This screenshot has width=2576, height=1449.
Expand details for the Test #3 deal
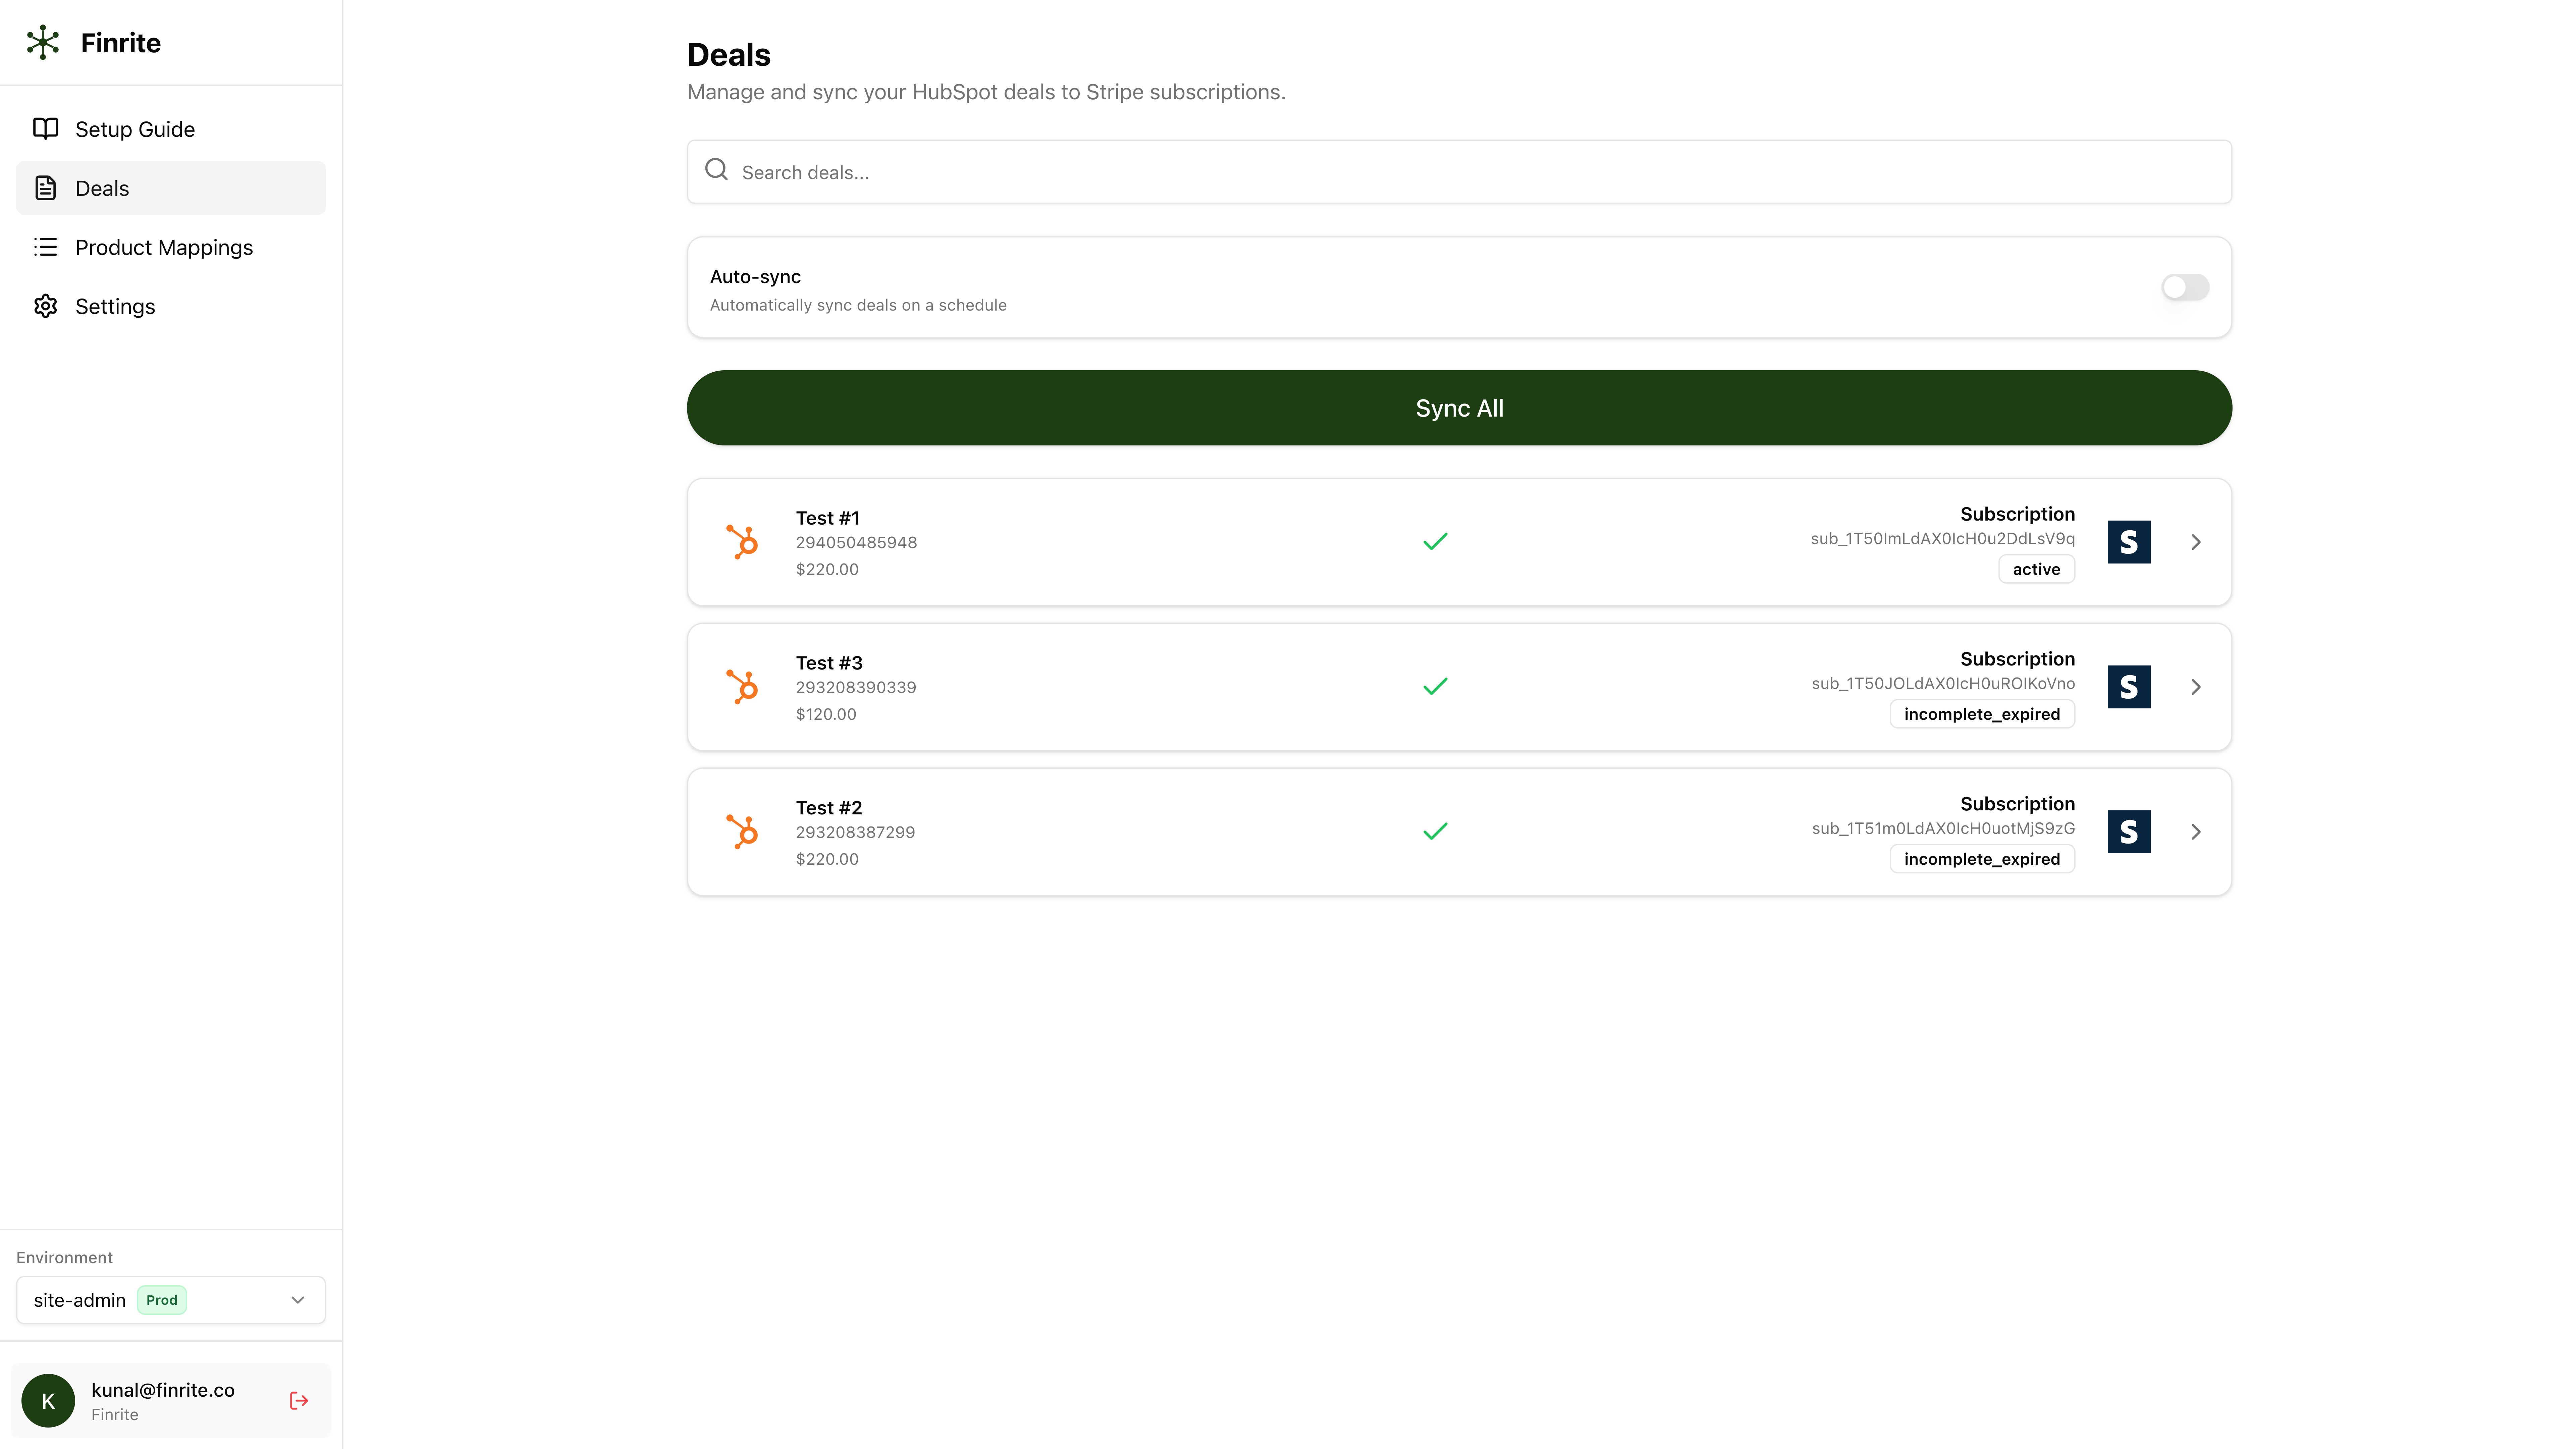2196,687
